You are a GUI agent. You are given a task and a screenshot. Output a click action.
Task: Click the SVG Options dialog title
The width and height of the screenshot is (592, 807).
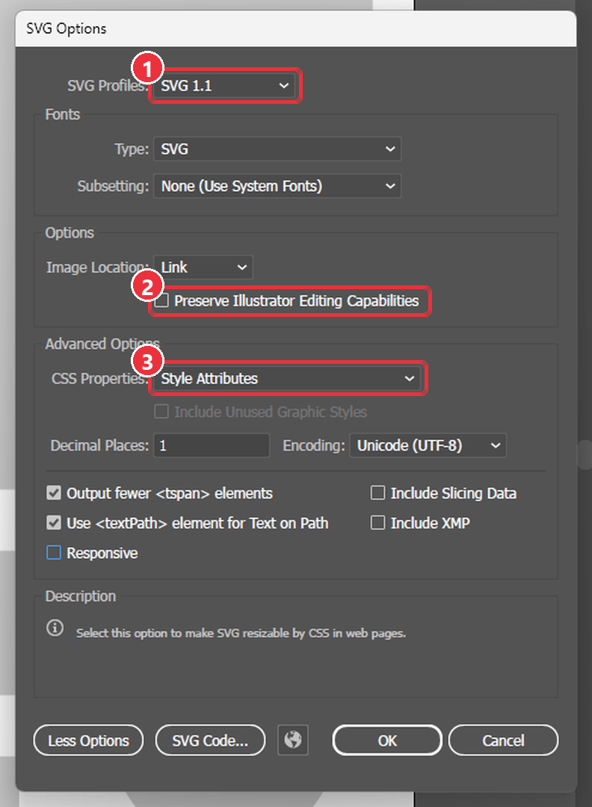pos(67,28)
